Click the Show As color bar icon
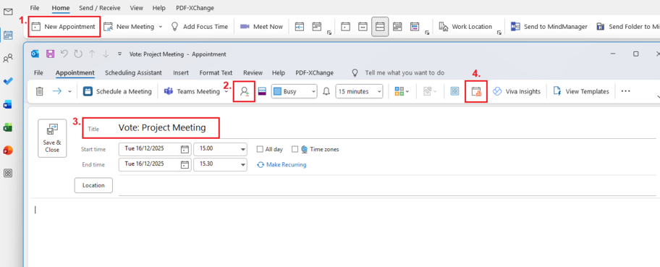 point(262,91)
